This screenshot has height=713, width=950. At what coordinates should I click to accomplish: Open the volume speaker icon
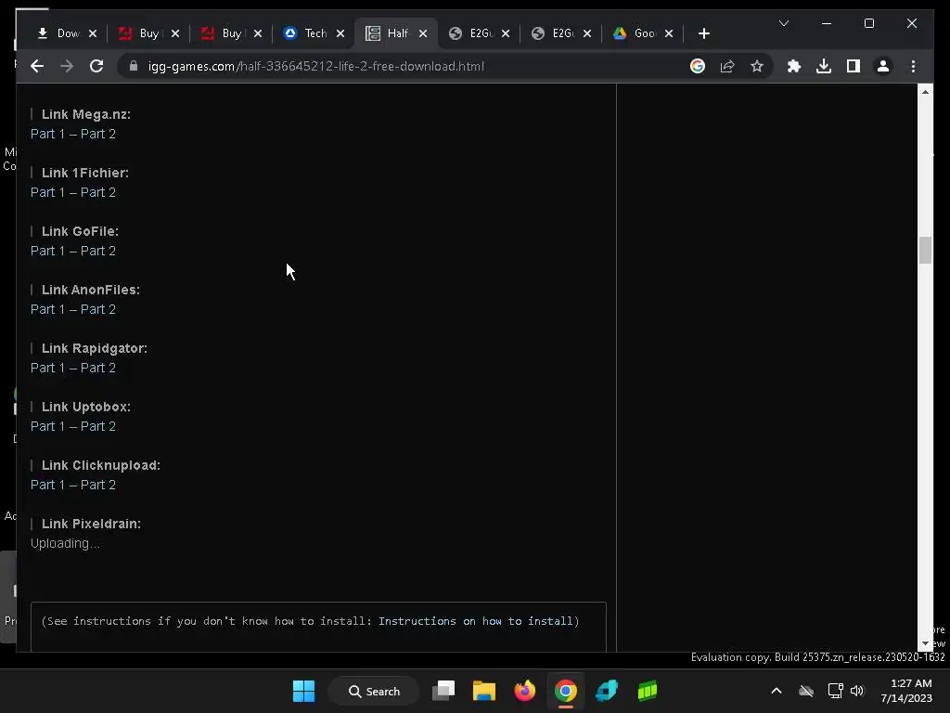(x=857, y=691)
